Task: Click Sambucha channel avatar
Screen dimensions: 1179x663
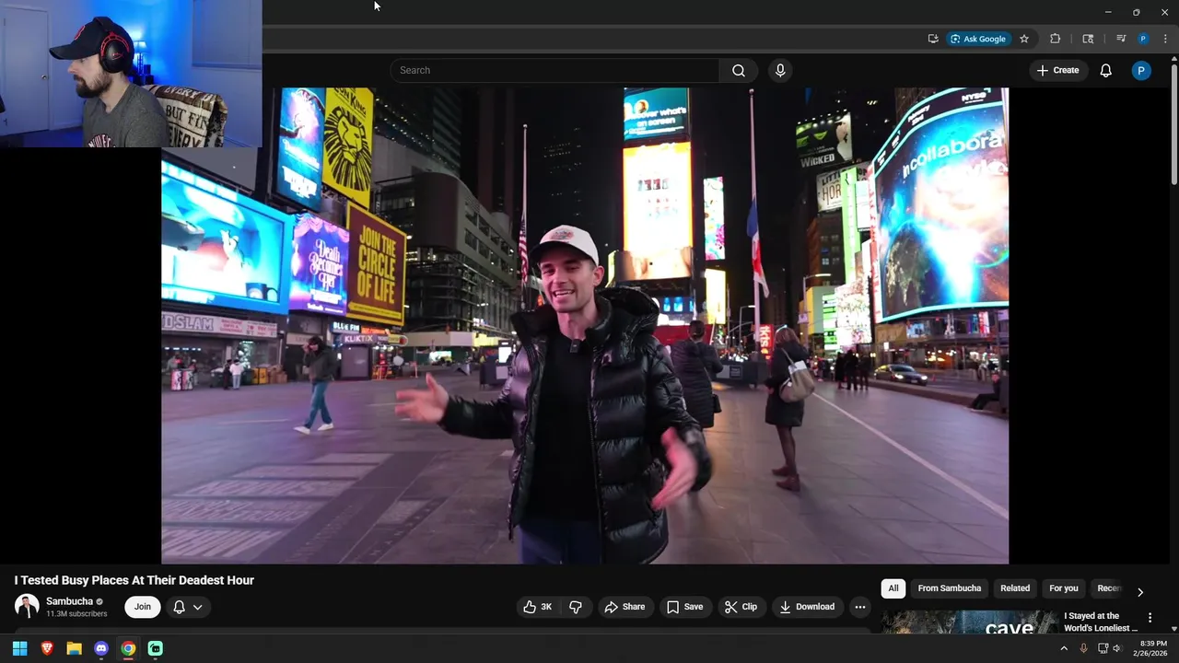Action: [27, 607]
